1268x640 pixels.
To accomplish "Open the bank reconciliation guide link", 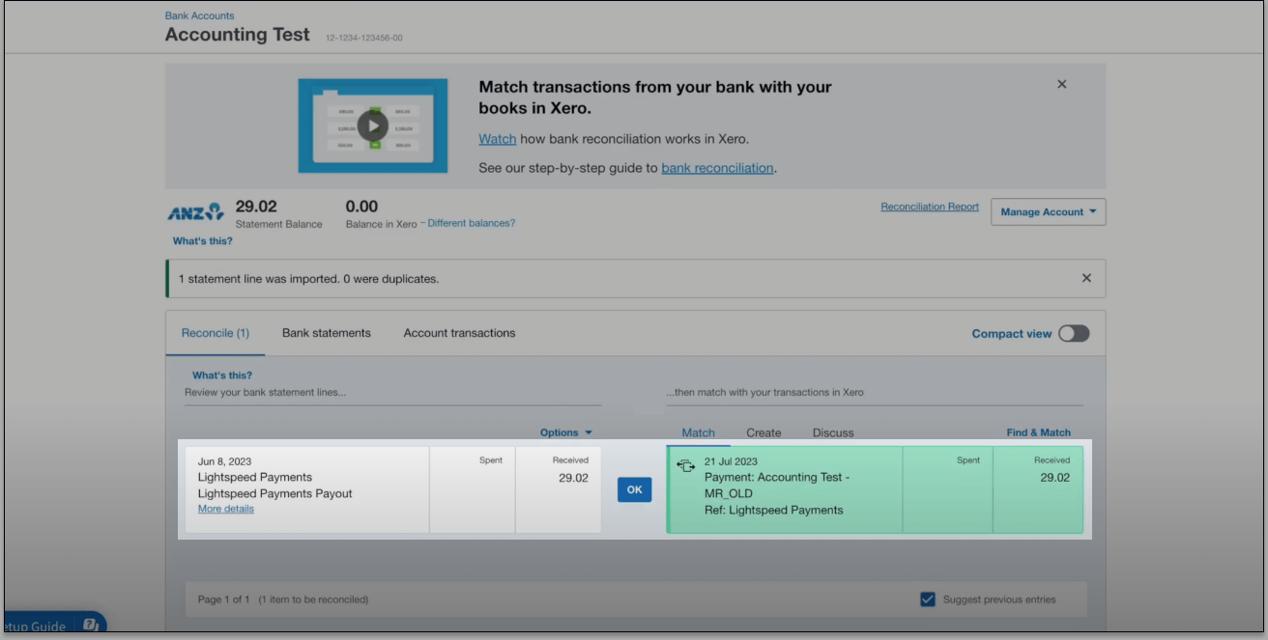I will click(x=717, y=168).
